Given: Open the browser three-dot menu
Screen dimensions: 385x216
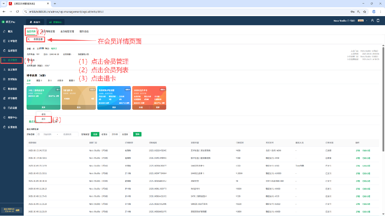Looking at the screenshot, I should (x=381, y=12).
